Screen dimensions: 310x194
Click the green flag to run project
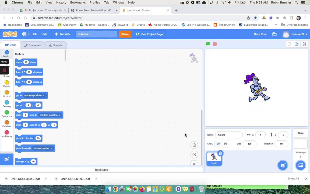click(x=208, y=44)
